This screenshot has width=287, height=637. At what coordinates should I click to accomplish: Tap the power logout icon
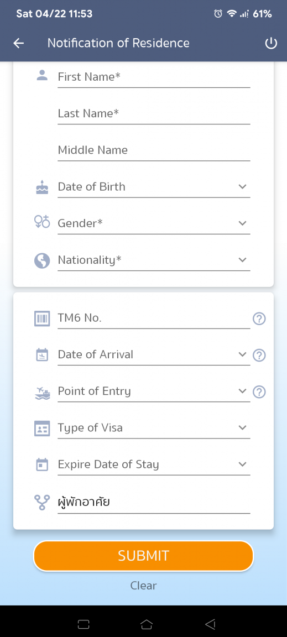click(271, 44)
